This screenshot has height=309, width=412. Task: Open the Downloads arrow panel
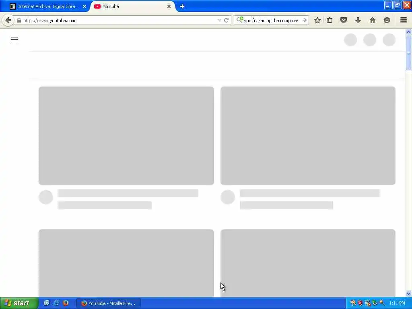pos(358,20)
